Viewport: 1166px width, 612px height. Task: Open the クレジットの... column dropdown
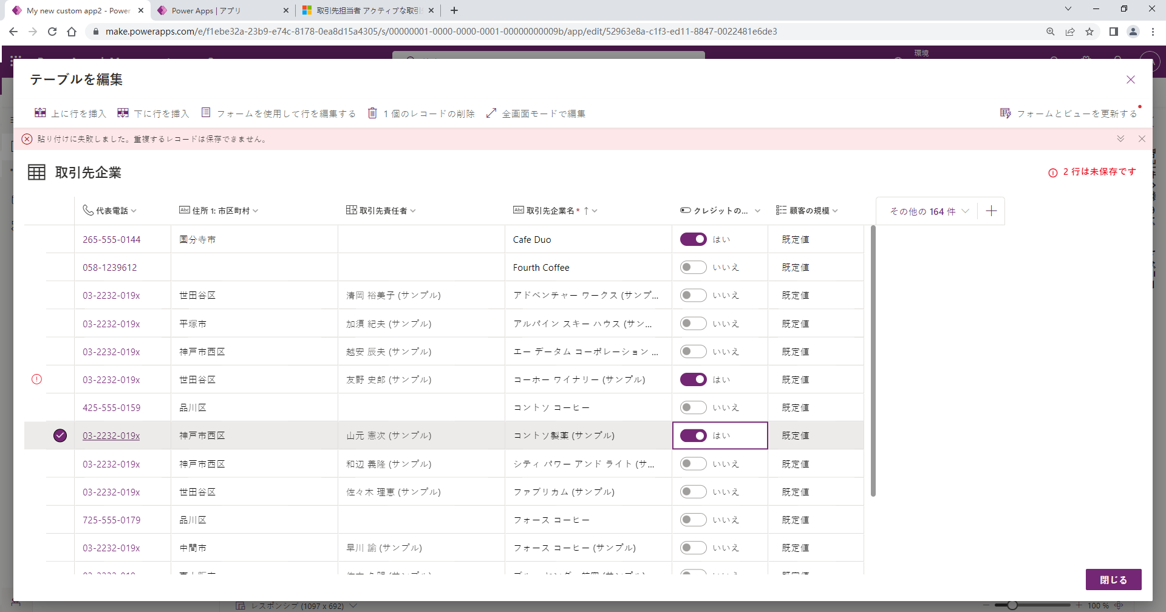[x=757, y=211]
